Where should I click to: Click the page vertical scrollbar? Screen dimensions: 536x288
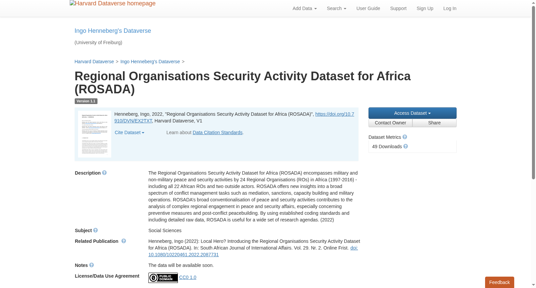[x=533, y=144]
